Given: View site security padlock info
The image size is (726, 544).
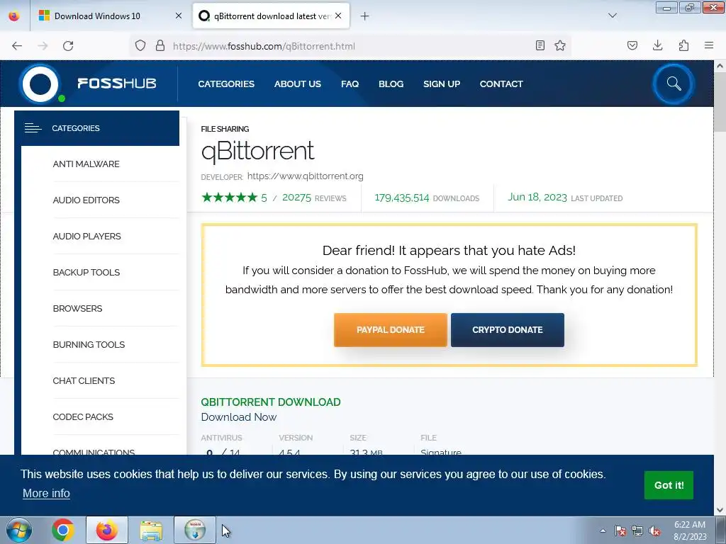Looking at the screenshot, I should point(160,46).
